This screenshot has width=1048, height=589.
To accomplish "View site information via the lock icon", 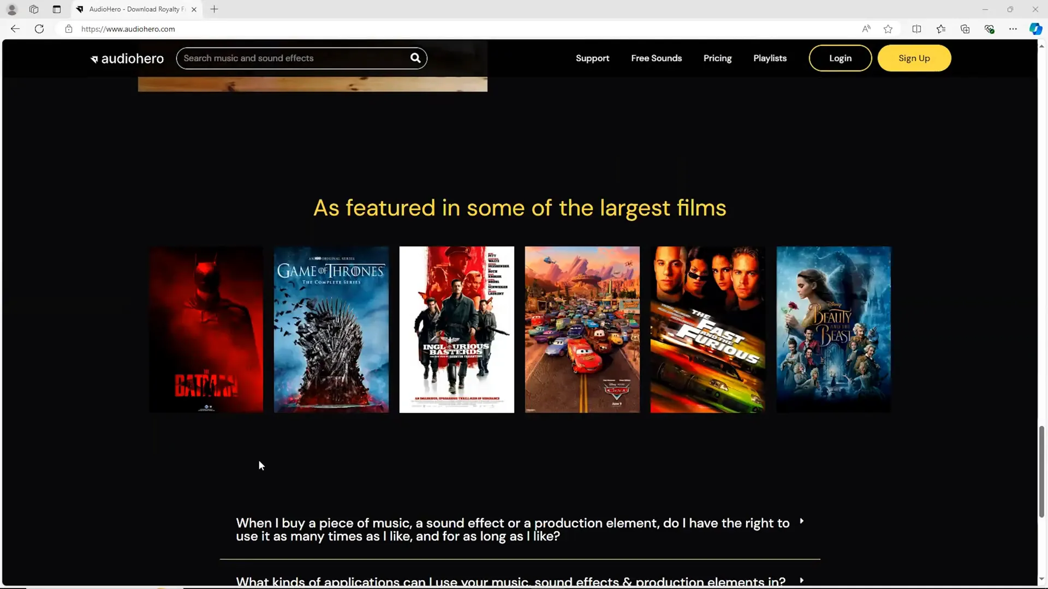I will click(x=69, y=29).
